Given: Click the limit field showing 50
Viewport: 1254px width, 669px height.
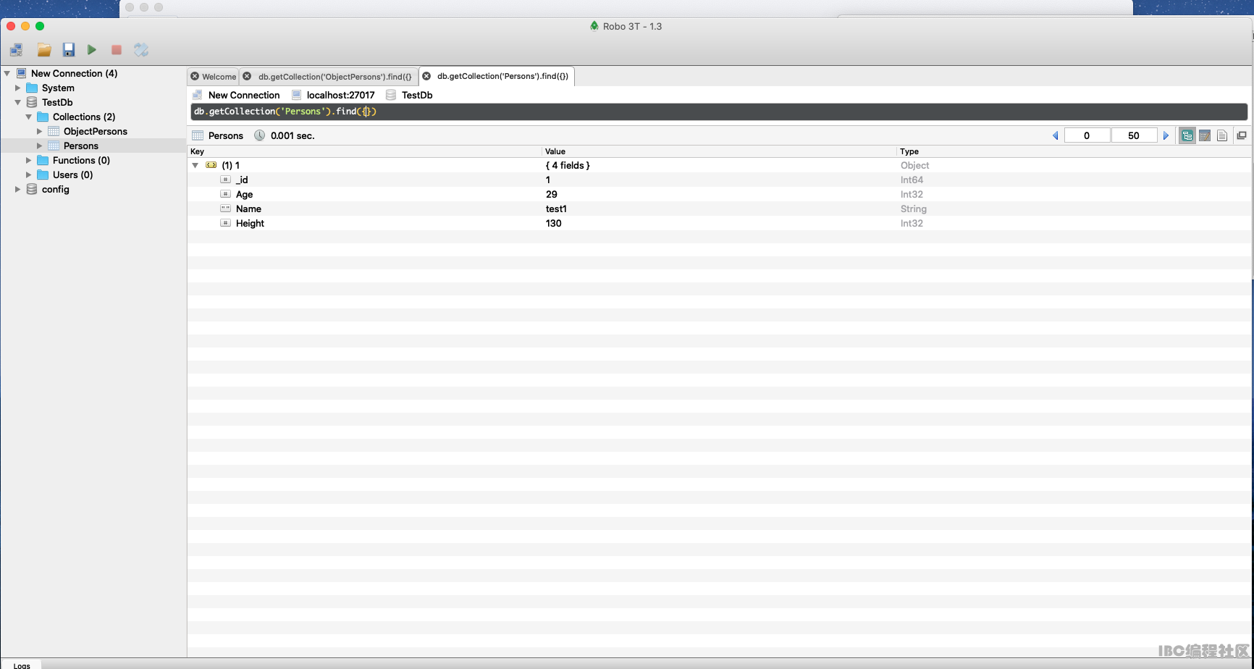Looking at the screenshot, I should point(1134,135).
